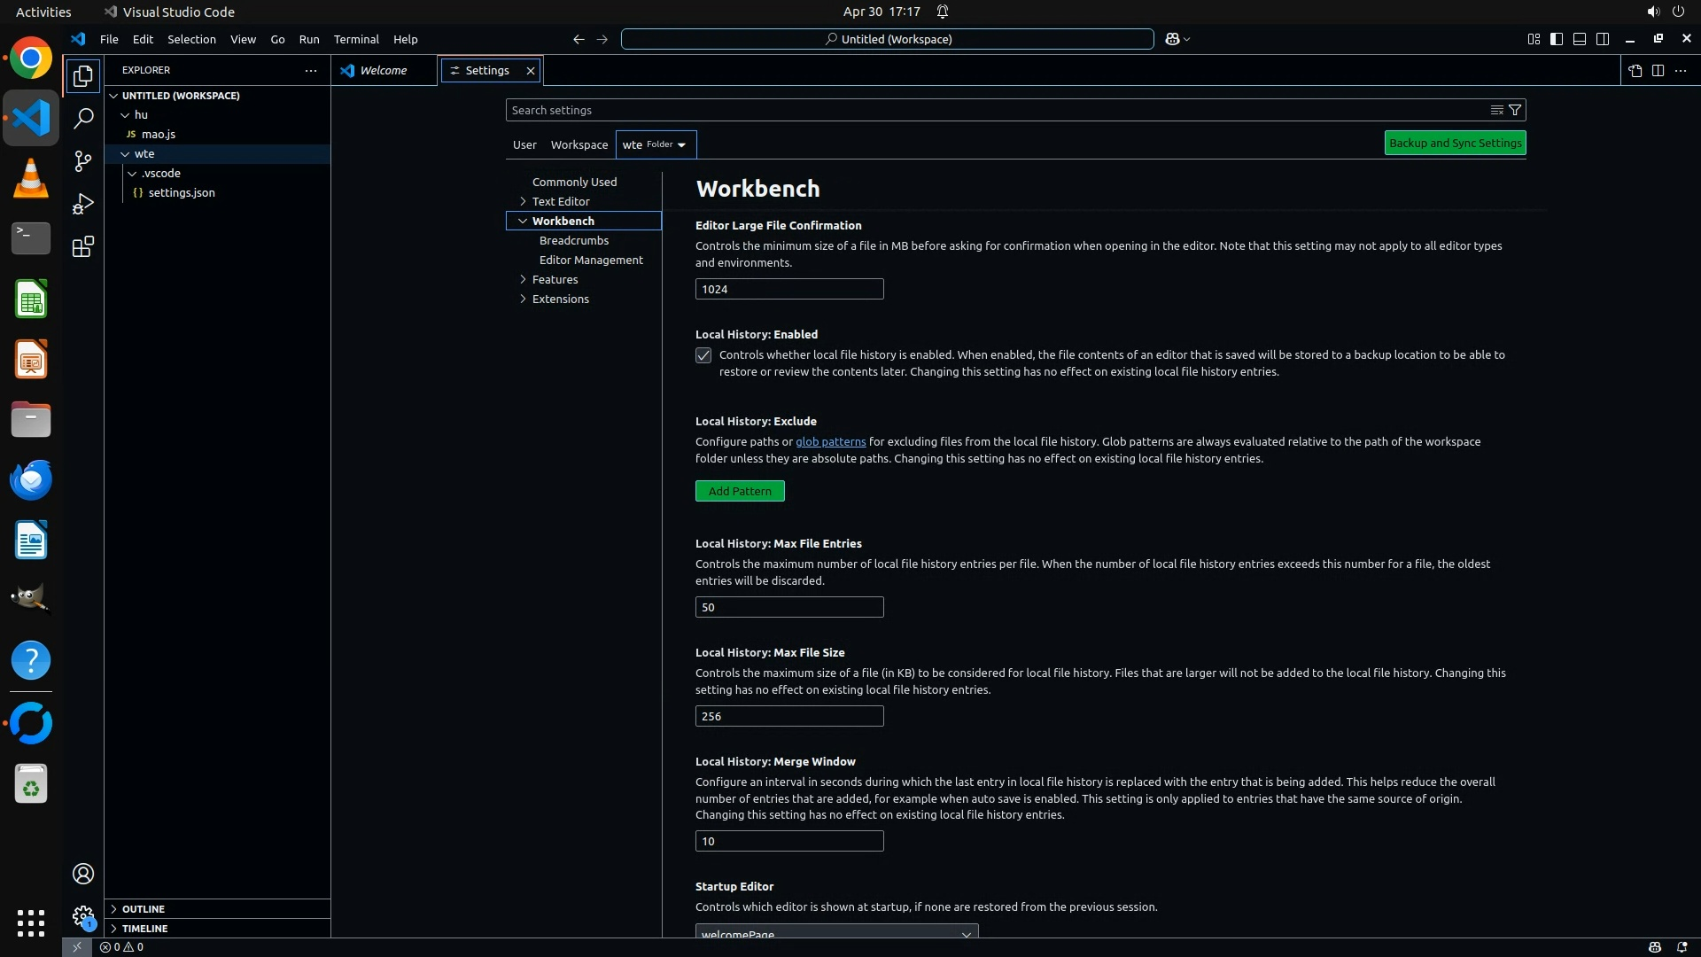Image resolution: width=1701 pixels, height=957 pixels.
Task: Toggle the Local History Enabled checkbox
Action: [703, 355]
